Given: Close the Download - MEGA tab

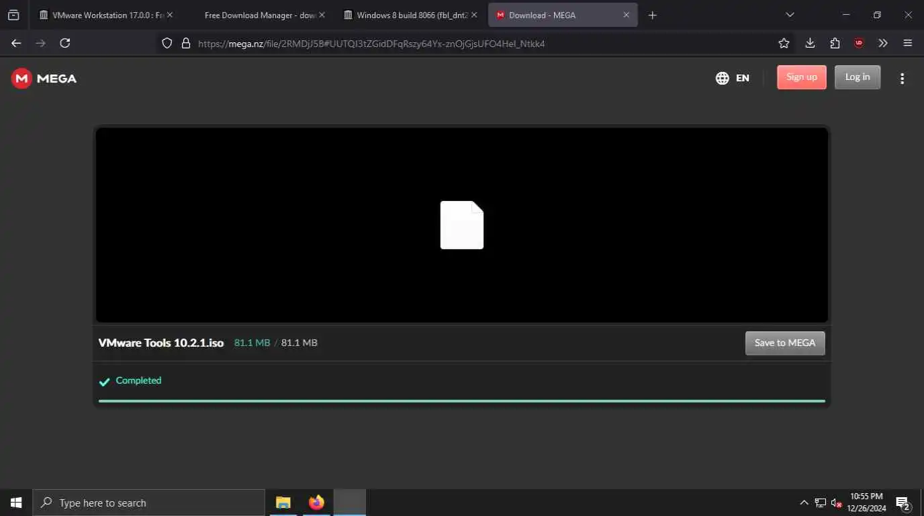Looking at the screenshot, I should click(627, 15).
